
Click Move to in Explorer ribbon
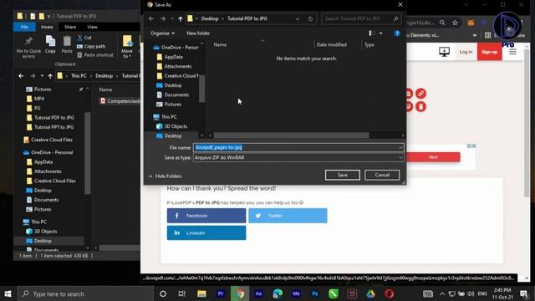(127, 47)
